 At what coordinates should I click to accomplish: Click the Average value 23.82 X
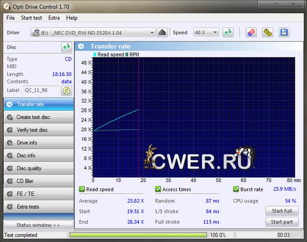[x=136, y=201]
